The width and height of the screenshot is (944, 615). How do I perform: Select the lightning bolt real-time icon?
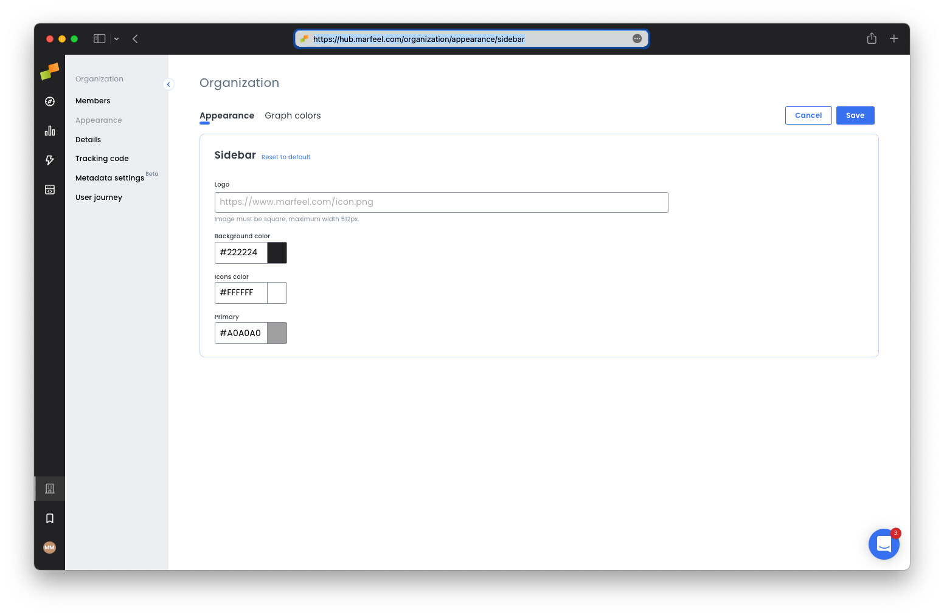[49, 160]
